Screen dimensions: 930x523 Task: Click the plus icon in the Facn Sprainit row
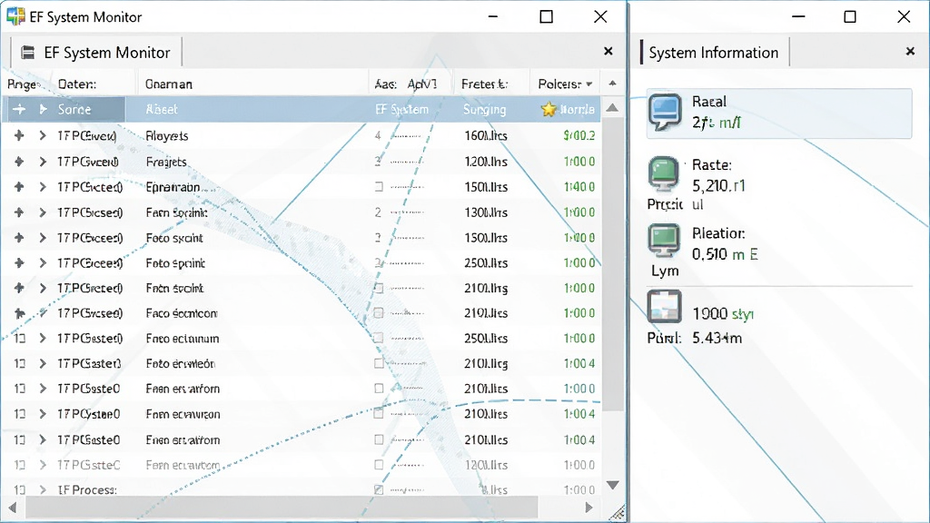tap(19, 212)
